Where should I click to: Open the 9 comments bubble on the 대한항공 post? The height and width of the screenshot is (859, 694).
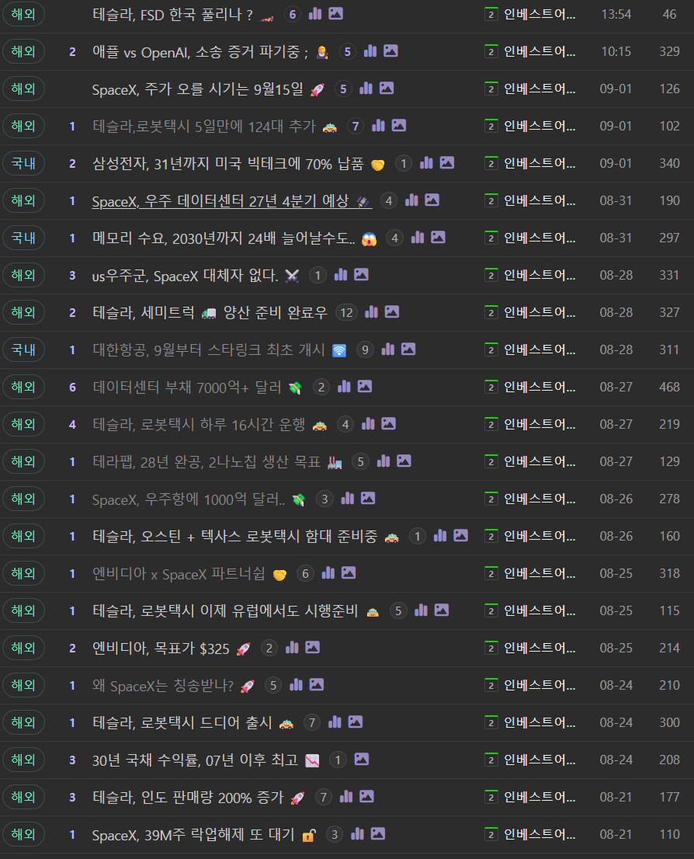click(x=365, y=350)
